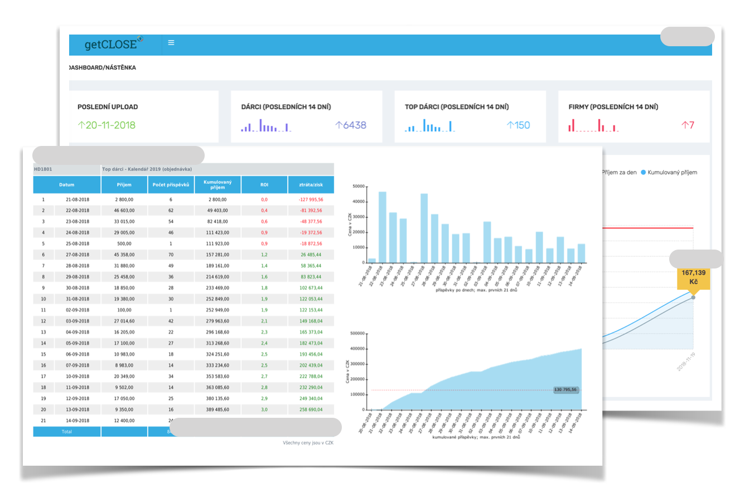Screen dimensions: 735x498
Task: Select table row for 27-08-2018
Action: click(x=183, y=253)
